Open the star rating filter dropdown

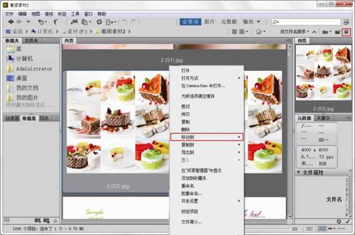(x=260, y=32)
